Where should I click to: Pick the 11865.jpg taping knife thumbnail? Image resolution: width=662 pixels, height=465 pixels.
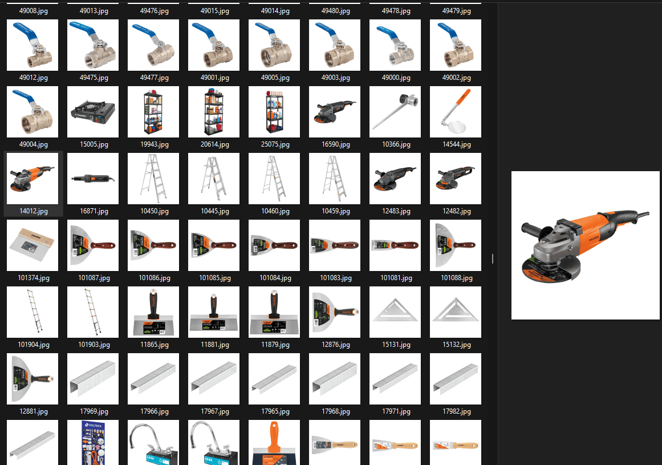153,312
